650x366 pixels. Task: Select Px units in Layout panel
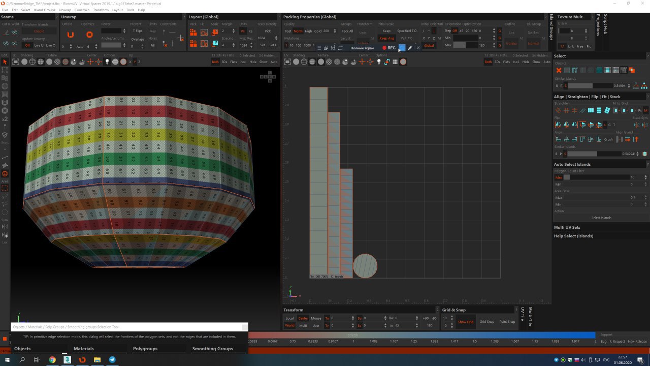243,31
